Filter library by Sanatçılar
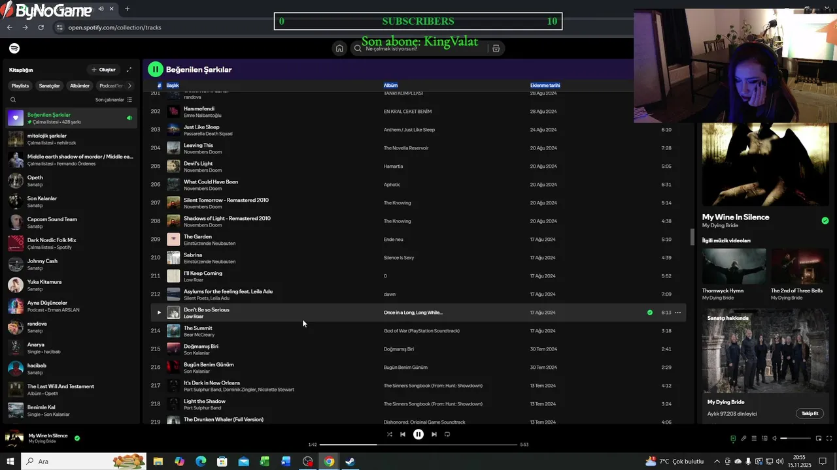The image size is (837, 470). point(49,86)
